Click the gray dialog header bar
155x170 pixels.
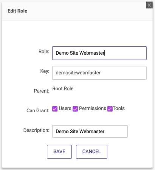[77, 11]
